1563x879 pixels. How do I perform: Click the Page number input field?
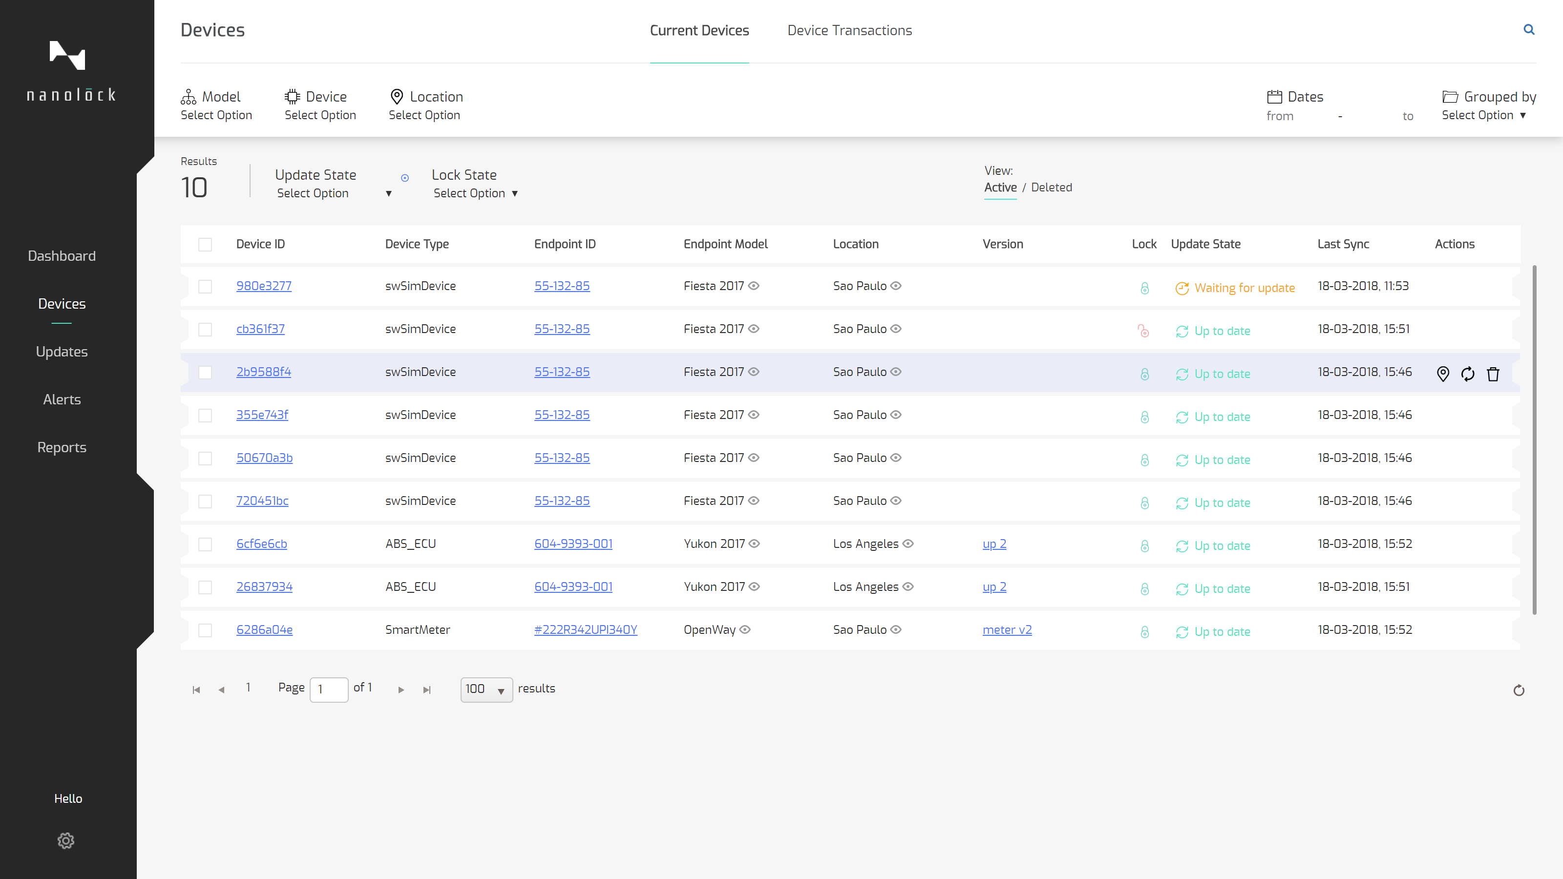tap(329, 690)
